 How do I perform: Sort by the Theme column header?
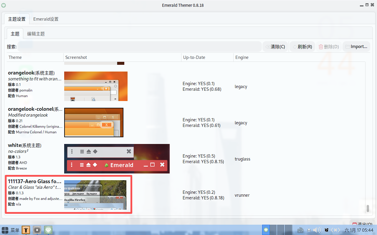35,57
